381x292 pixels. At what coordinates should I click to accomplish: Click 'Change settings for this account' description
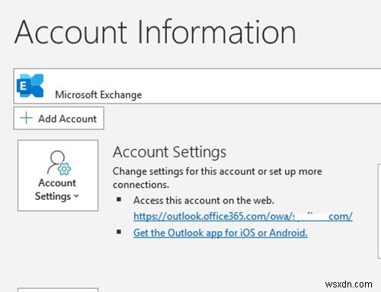(x=217, y=178)
